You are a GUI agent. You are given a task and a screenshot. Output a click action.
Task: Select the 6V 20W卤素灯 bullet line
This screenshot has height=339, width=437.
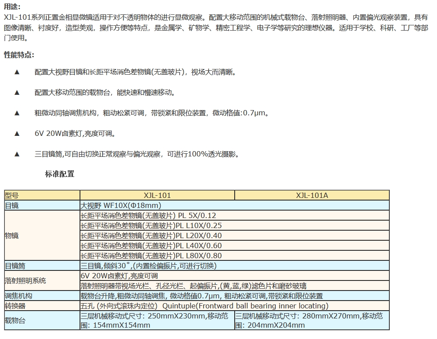75,133
